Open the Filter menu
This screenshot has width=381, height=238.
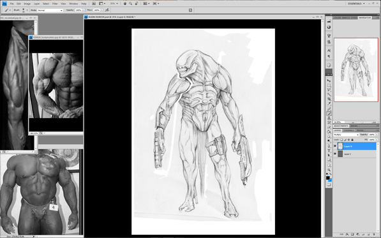tap(55, 4)
